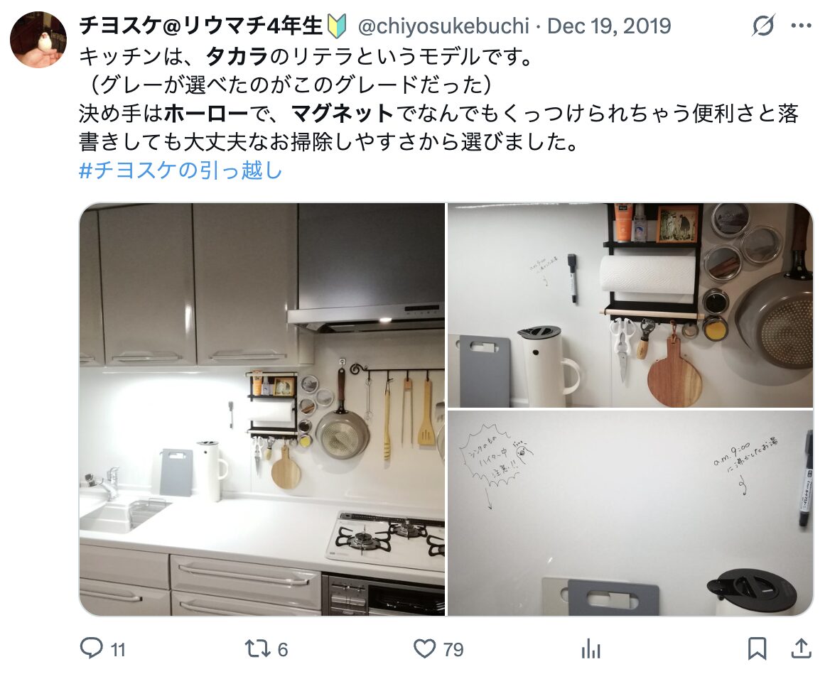
Task: Open the bottom-right photo of wall writing
Action: 630,514
